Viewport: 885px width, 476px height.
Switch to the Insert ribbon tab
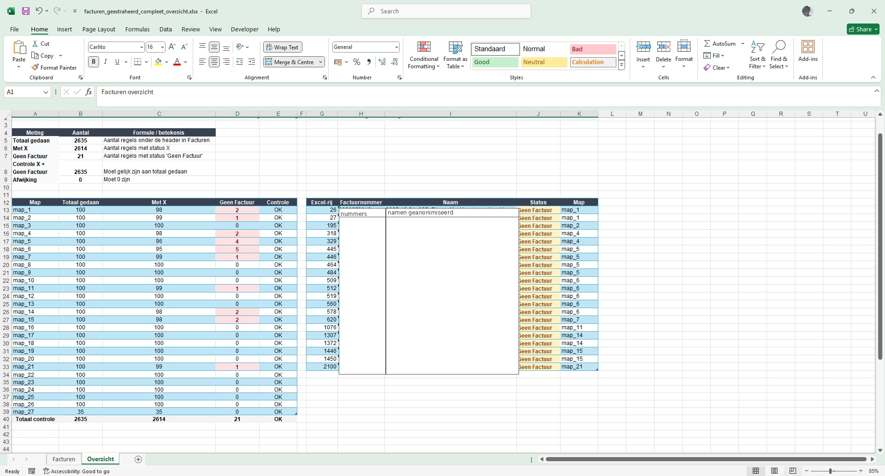click(x=65, y=29)
